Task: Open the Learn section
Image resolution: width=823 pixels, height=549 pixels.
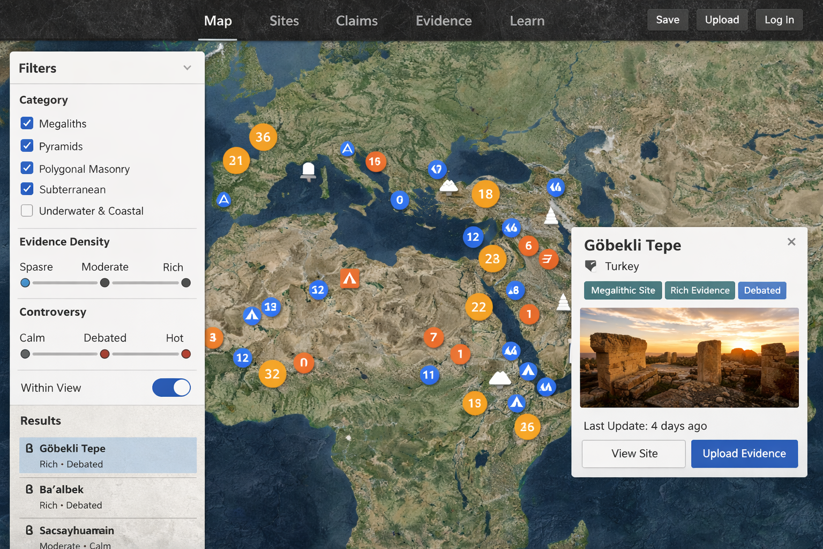Action: point(527,21)
